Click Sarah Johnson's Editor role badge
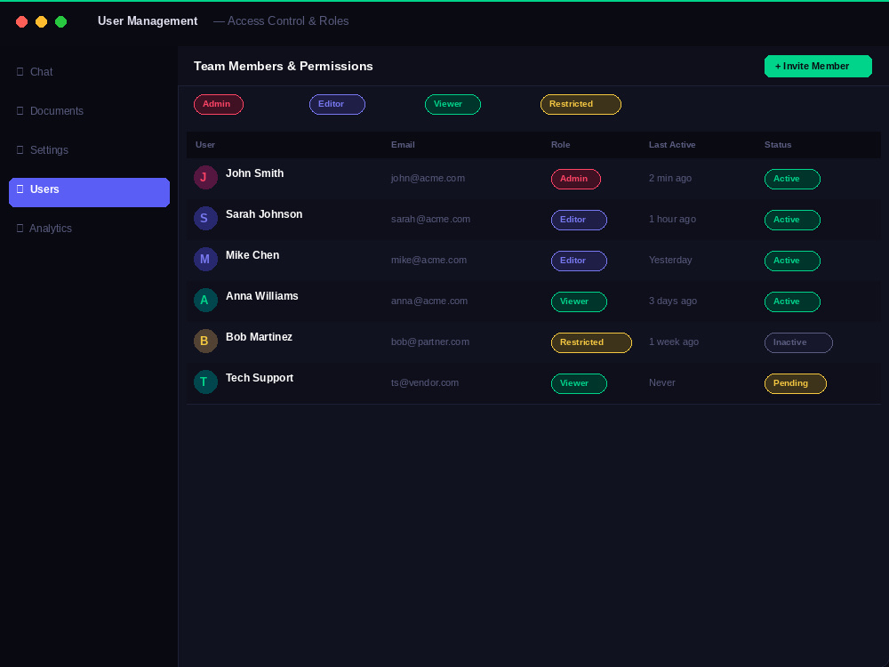The image size is (889, 667). (579, 220)
